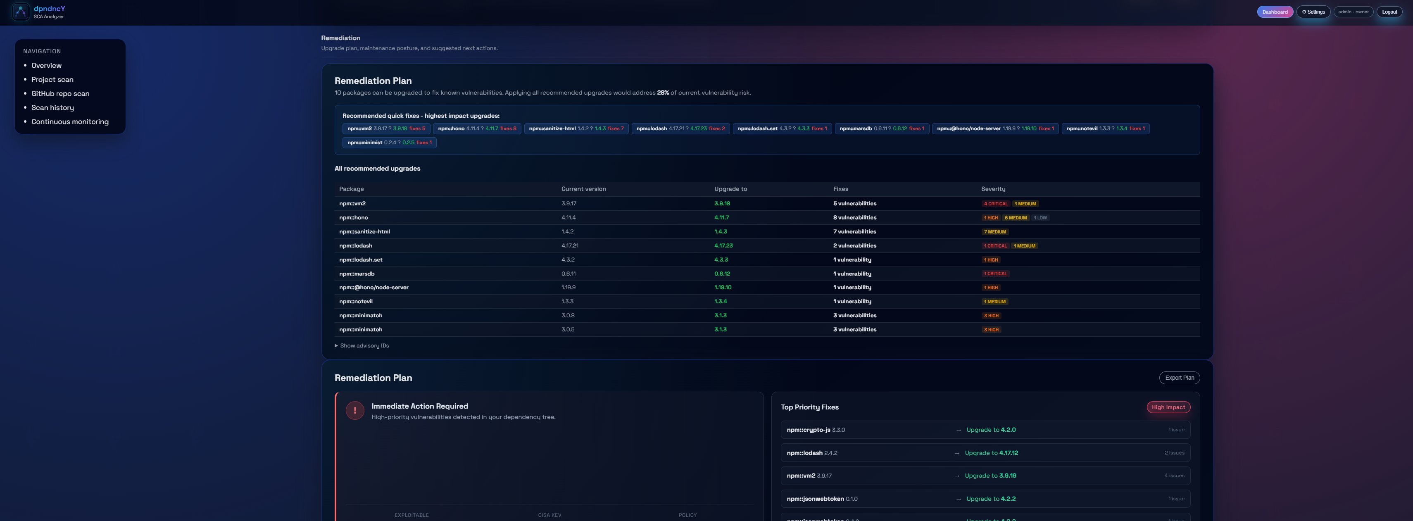Click the red exclamation alert icon

[x=355, y=410]
